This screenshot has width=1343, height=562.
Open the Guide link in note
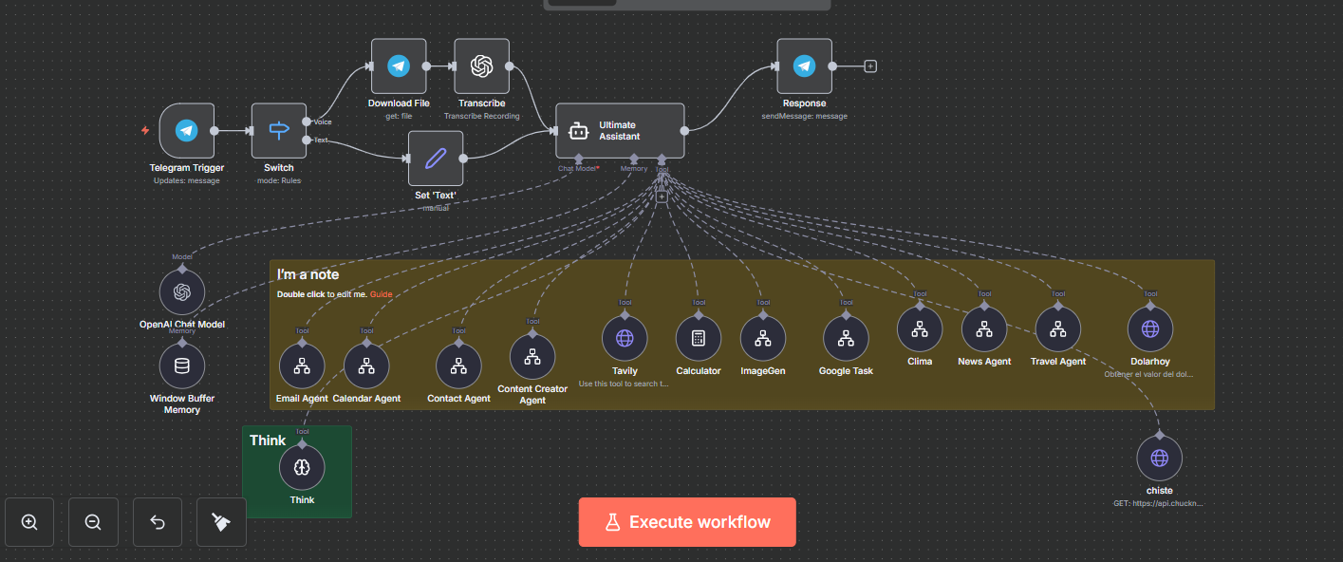(381, 294)
